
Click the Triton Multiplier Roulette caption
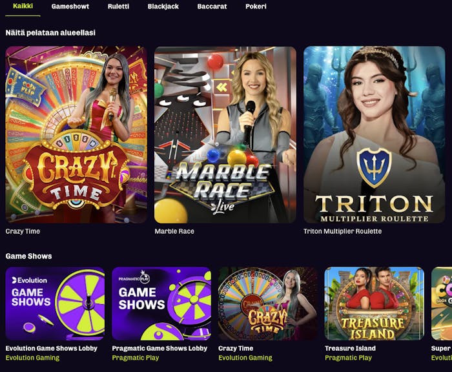point(342,231)
